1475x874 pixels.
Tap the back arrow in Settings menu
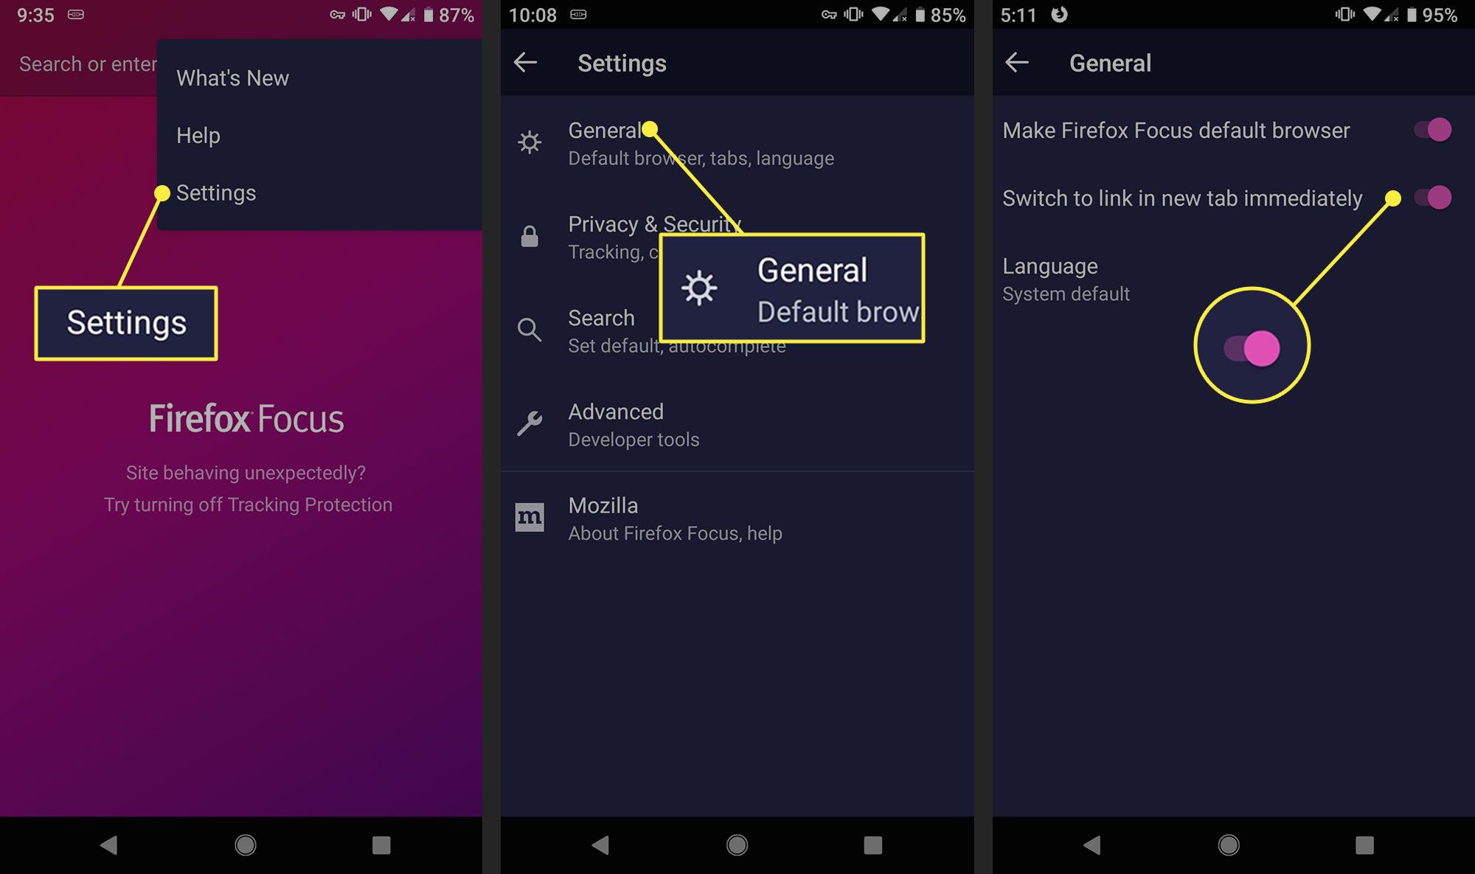(527, 63)
